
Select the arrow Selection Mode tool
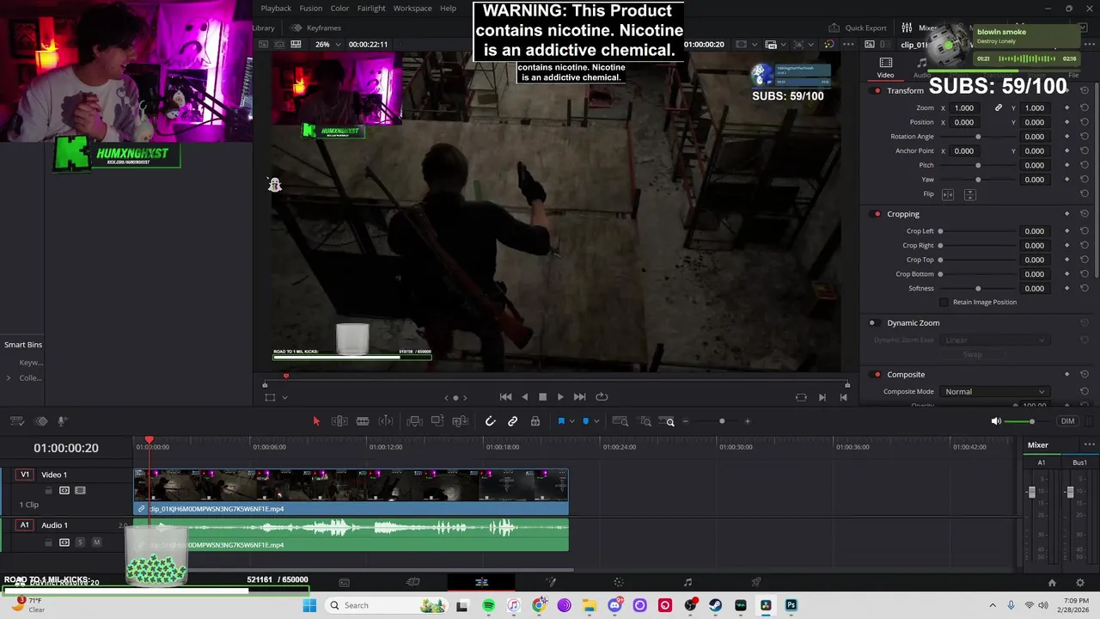[x=315, y=421]
